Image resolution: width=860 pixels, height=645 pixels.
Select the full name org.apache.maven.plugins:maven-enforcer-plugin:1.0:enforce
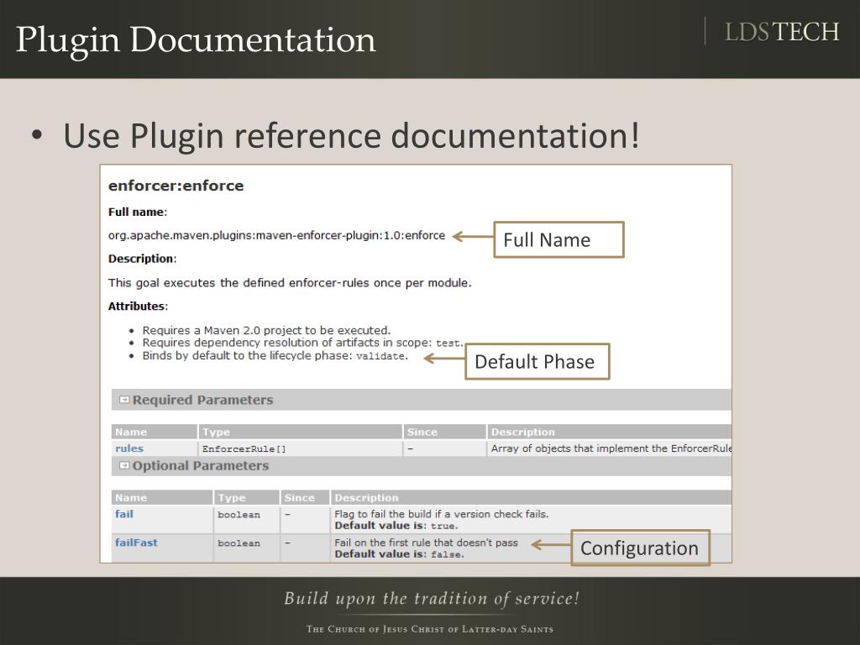point(276,236)
